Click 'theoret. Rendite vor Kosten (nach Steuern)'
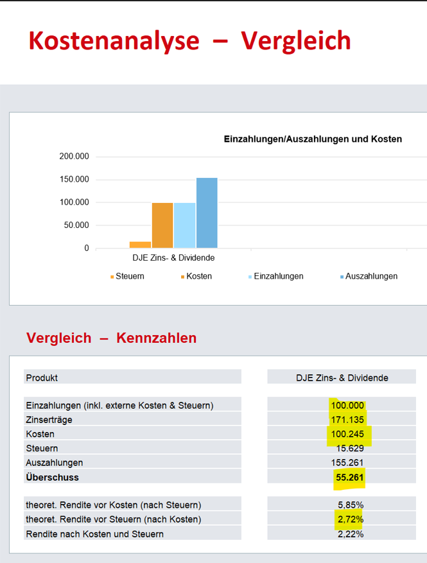427x563 pixels. (114, 505)
